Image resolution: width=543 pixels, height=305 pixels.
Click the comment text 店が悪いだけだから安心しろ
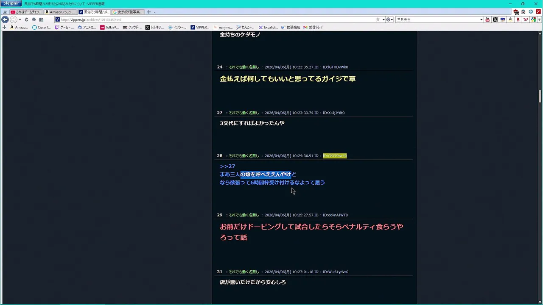[253, 282]
